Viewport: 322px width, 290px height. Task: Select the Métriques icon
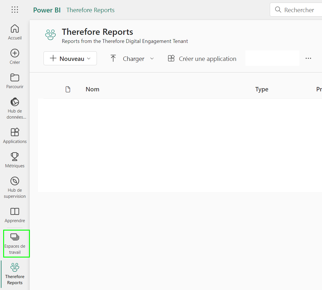click(x=15, y=159)
